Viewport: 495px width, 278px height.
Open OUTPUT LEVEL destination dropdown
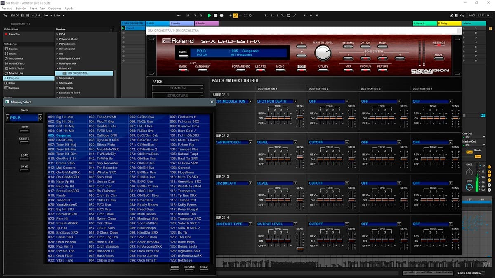click(x=295, y=224)
